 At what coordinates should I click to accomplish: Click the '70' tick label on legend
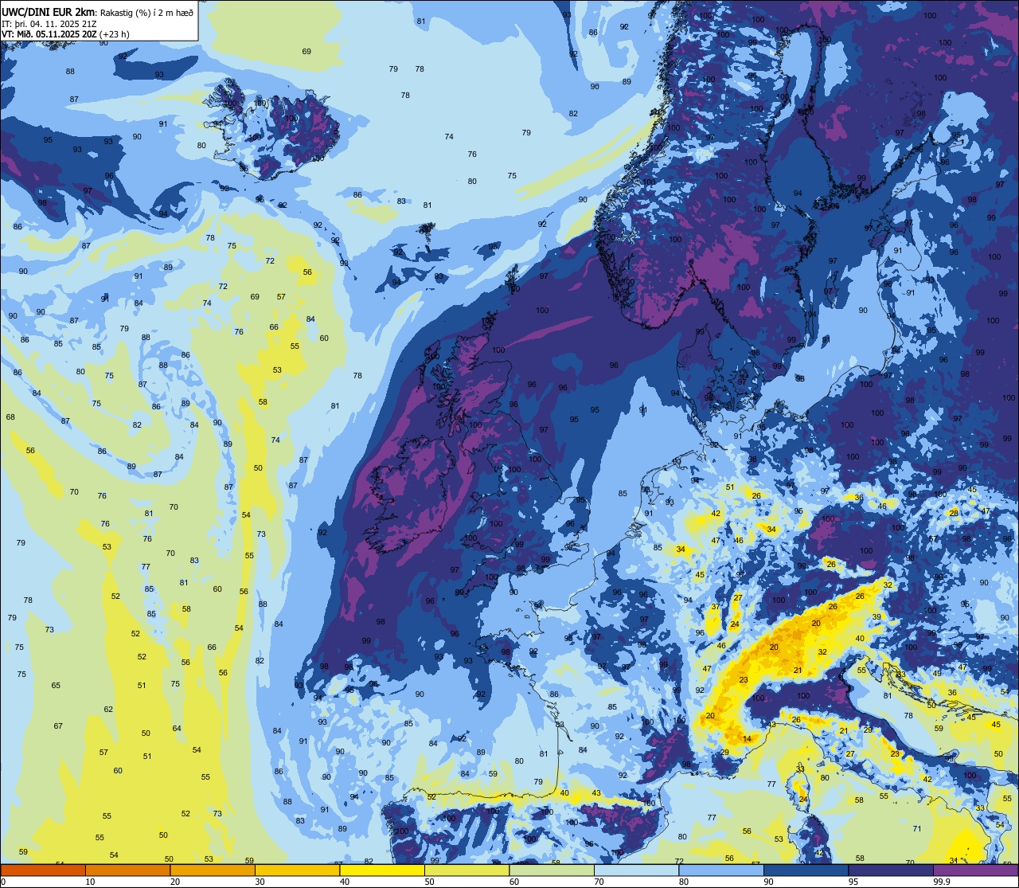[x=599, y=882]
